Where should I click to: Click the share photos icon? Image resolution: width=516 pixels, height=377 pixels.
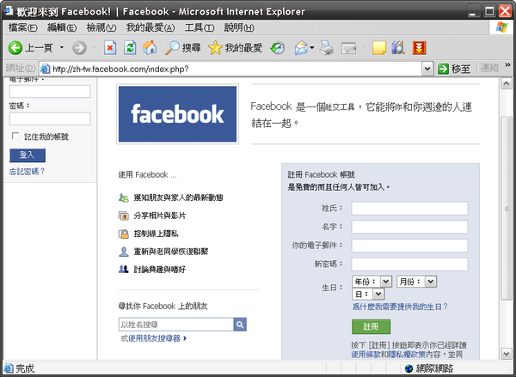[x=123, y=216]
